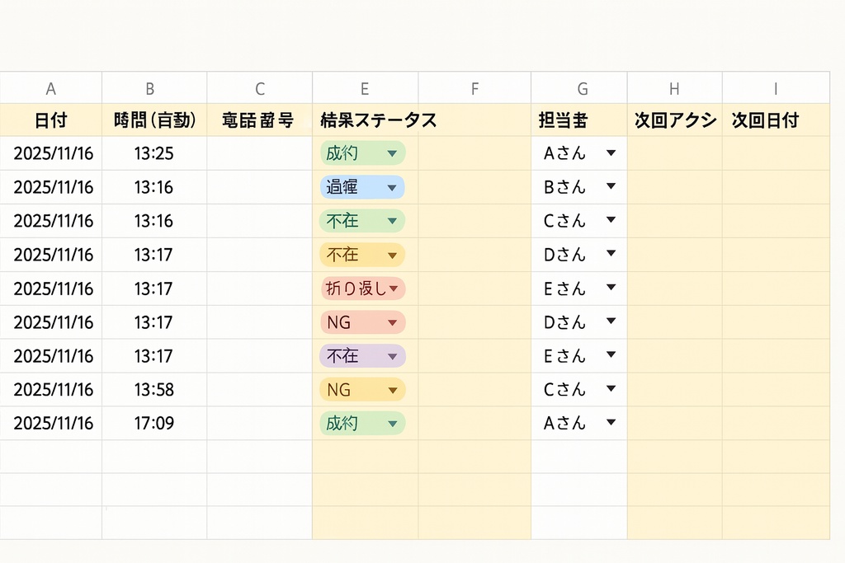Select column A header
This screenshot has height=563, width=845.
(x=50, y=87)
